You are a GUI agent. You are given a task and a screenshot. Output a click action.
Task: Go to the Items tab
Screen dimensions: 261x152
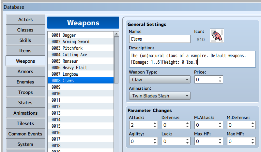click(x=25, y=51)
